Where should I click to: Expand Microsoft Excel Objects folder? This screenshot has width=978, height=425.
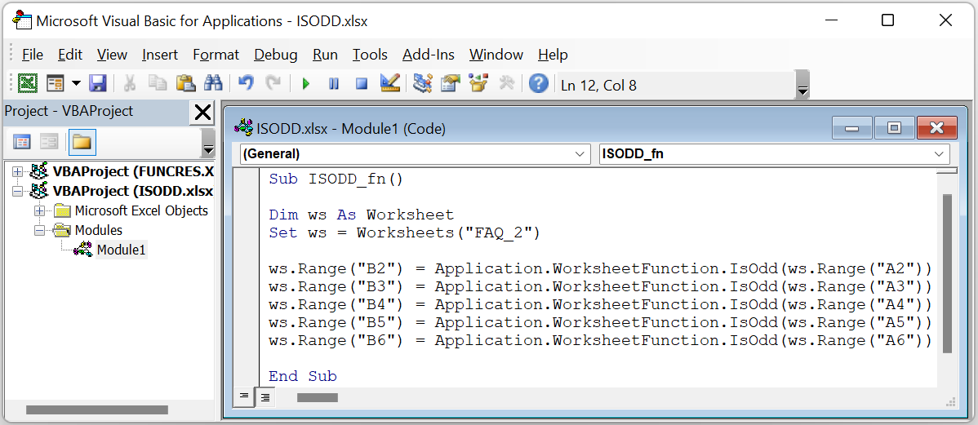point(40,210)
